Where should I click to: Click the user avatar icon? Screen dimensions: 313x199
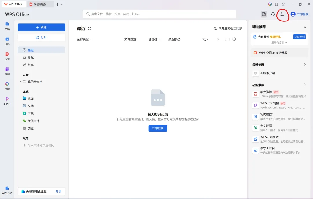coord(293,14)
